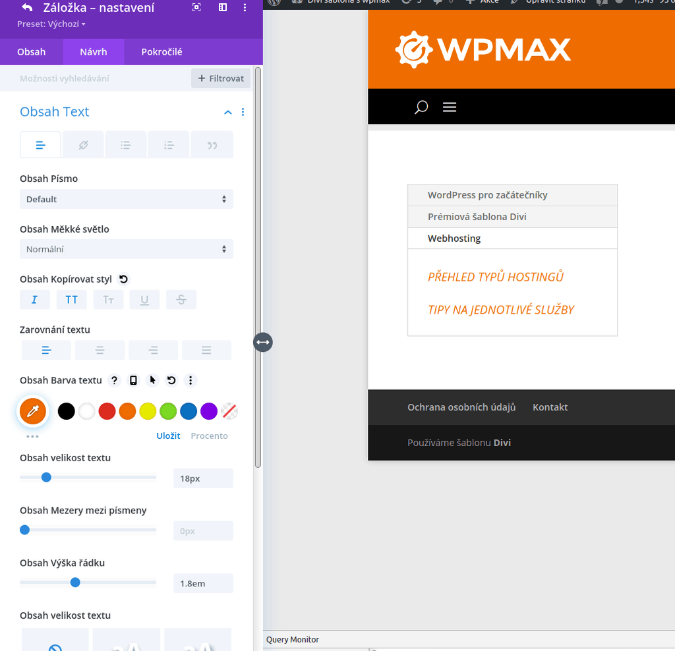
Task: Open the module header three-dot menu
Action: tap(245, 7)
